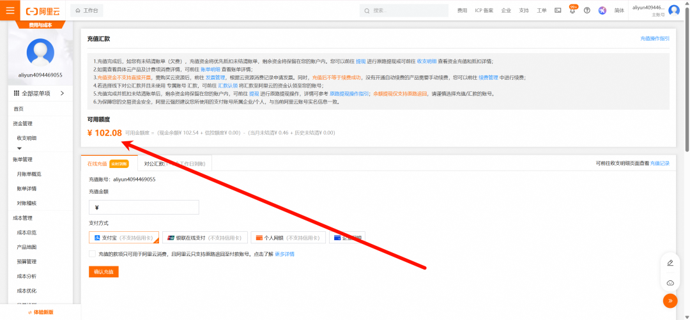Open 充值记录 link
690x320 pixels.
pos(660,164)
